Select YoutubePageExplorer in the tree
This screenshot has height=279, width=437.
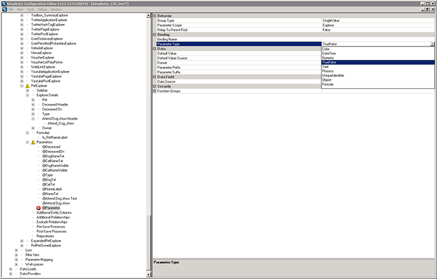(x=46, y=76)
